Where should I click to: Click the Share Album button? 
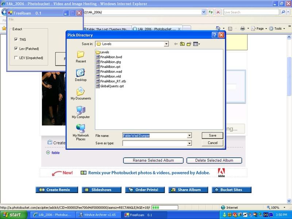tap(188, 190)
